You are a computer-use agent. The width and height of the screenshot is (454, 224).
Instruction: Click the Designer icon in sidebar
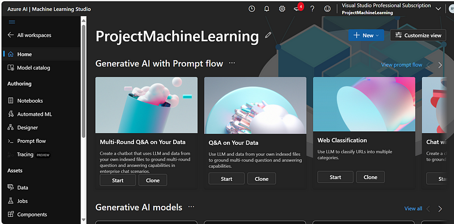tap(11, 128)
